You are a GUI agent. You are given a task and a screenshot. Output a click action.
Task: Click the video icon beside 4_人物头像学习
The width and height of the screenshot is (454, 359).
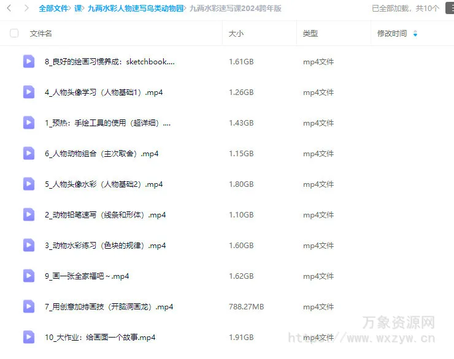(29, 92)
